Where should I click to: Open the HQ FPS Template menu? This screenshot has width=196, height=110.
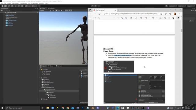33,3
